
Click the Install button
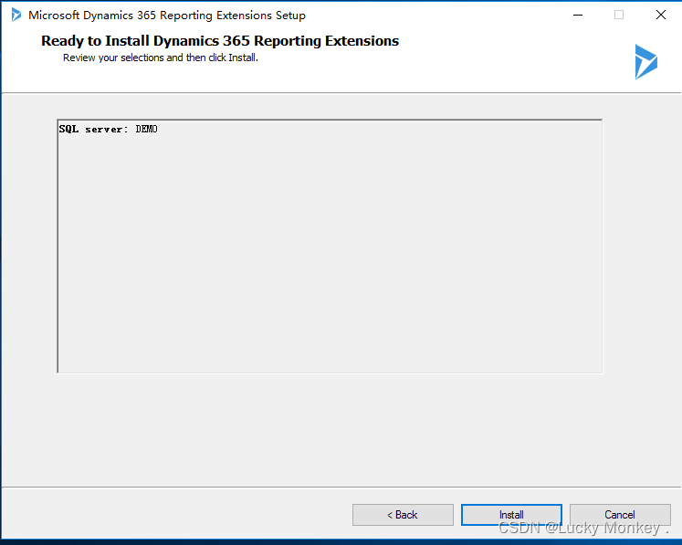tap(511, 515)
